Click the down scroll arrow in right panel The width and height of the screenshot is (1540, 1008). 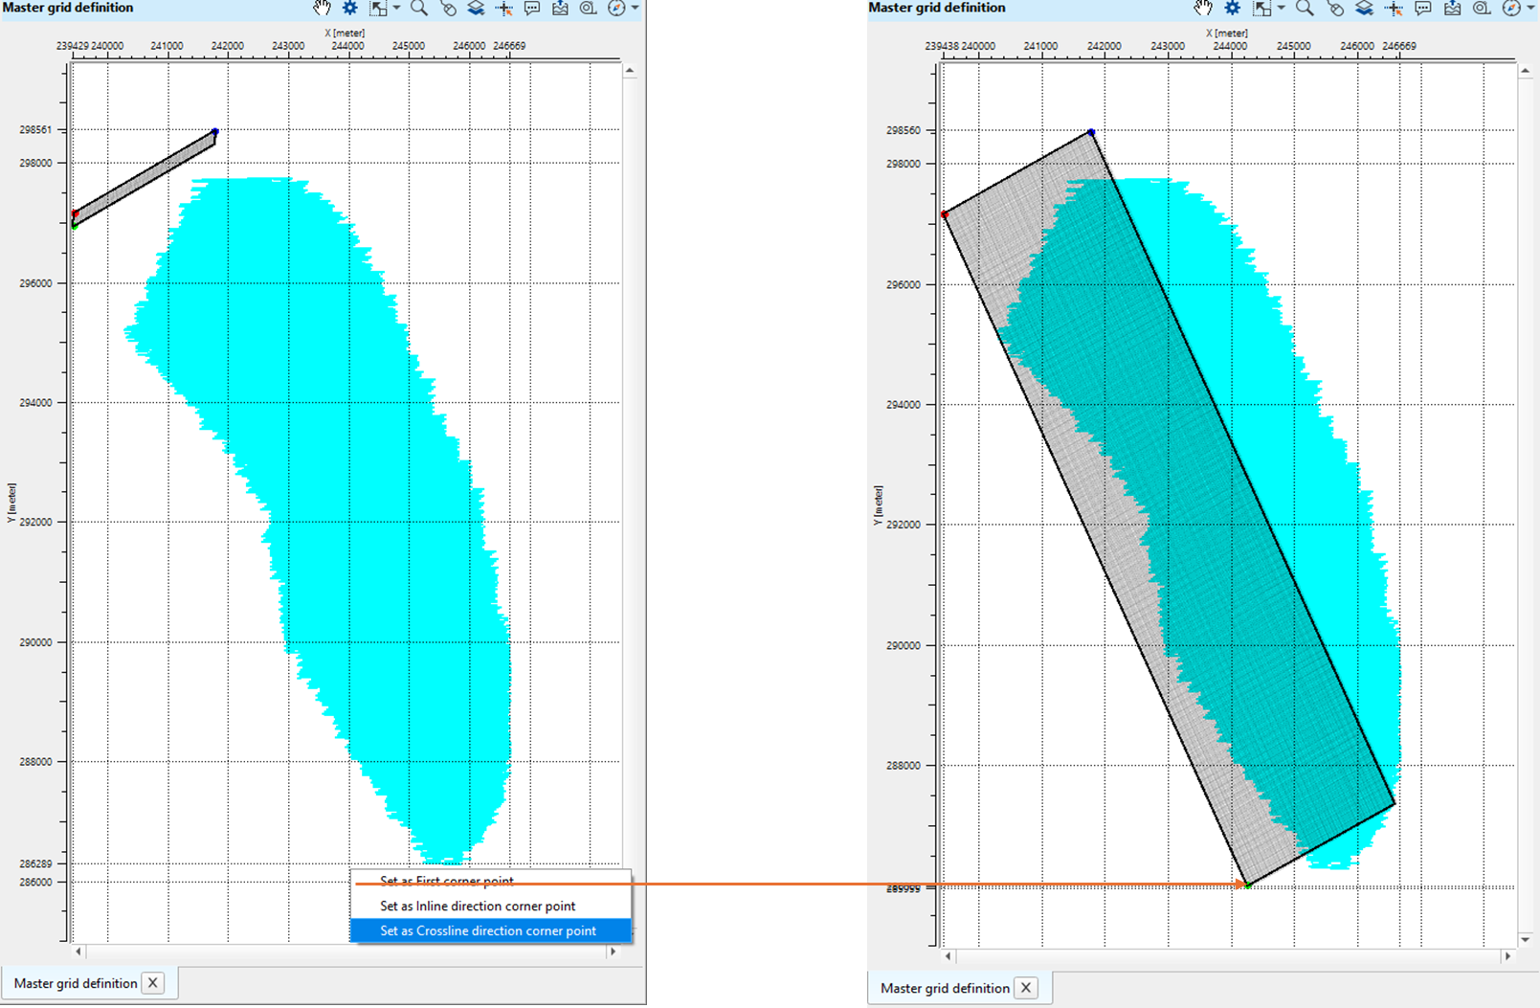pyautogui.click(x=1525, y=939)
